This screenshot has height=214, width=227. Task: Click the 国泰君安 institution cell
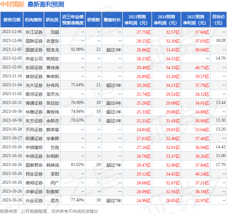34,165
